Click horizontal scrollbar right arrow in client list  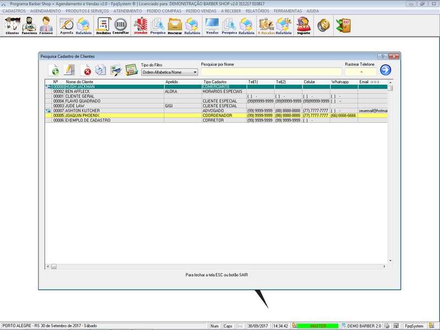point(384,266)
